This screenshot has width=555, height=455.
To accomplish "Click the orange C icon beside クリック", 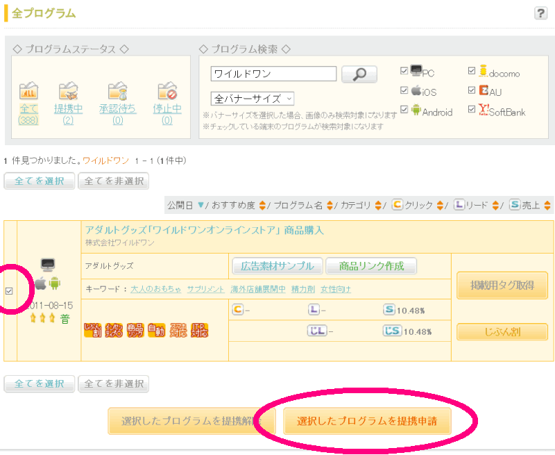I will coord(397,204).
